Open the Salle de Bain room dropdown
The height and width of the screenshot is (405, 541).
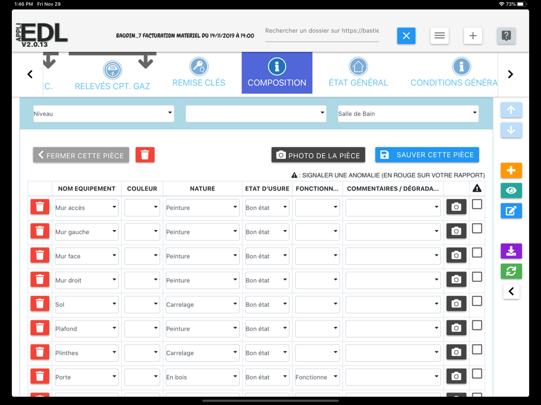pyautogui.click(x=408, y=113)
